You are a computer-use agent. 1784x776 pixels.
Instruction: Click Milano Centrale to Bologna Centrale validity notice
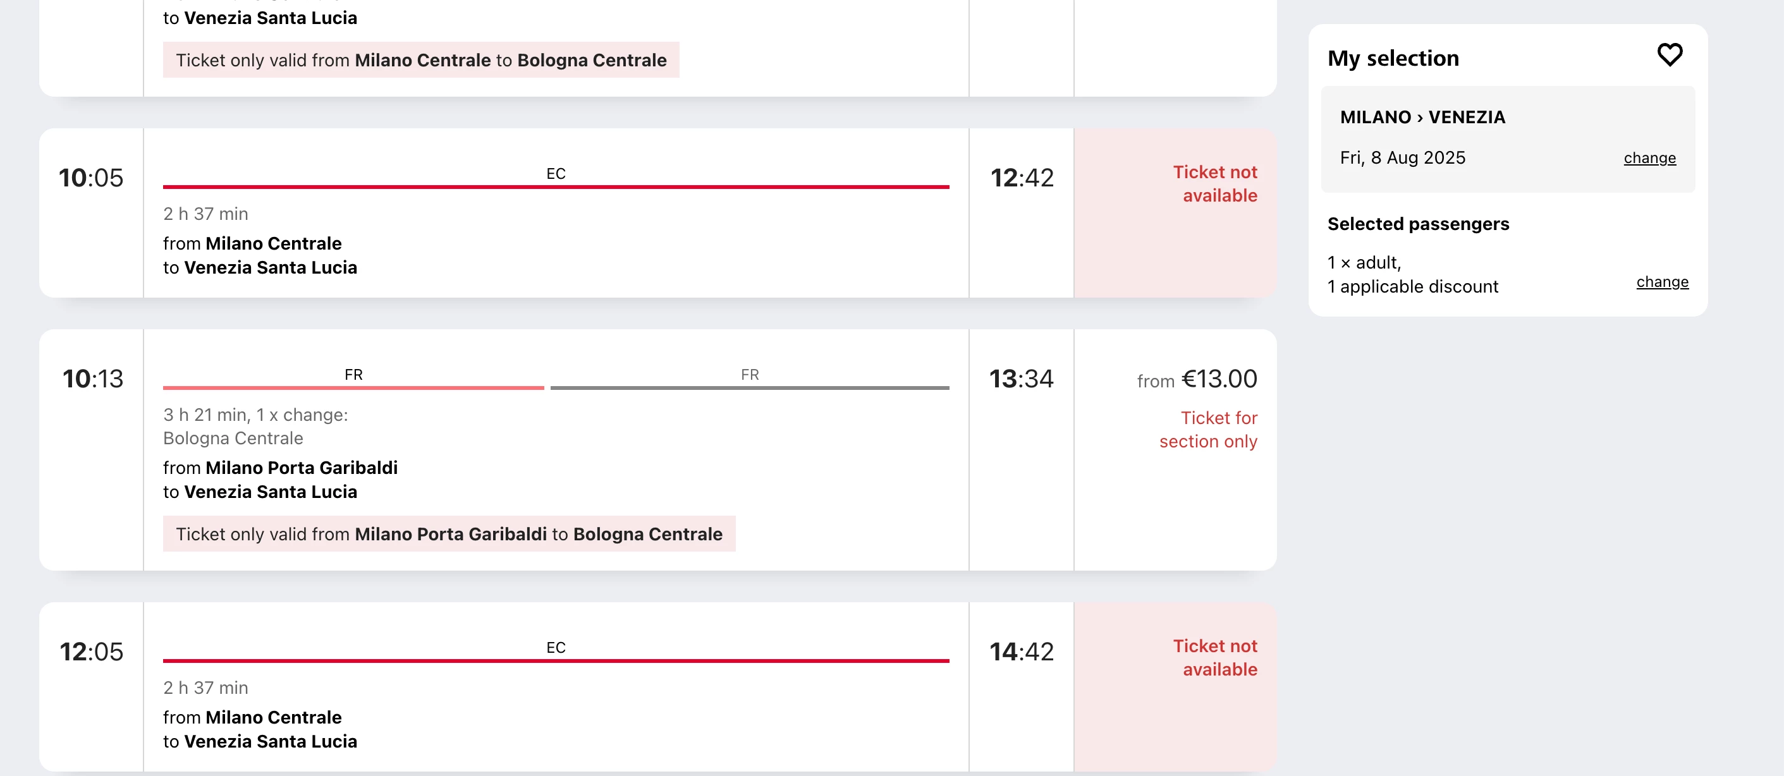pyautogui.click(x=421, y=60)
